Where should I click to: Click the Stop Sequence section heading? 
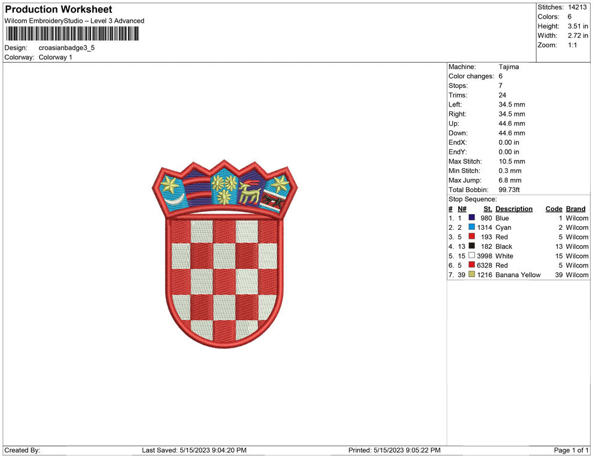coord(472,199)
